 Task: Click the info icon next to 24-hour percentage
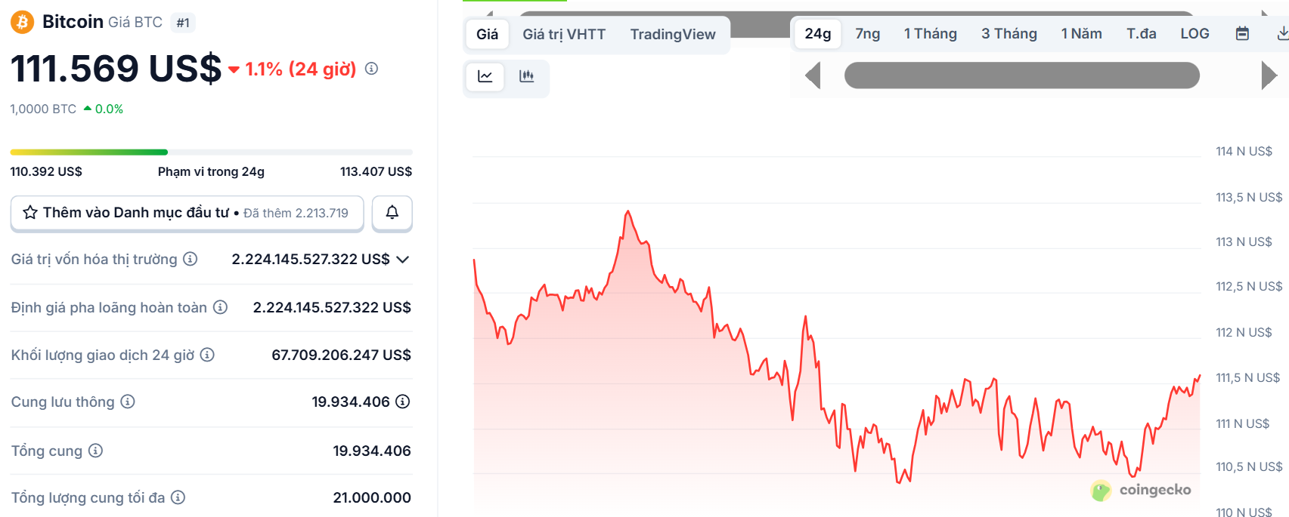pos(370,69)
